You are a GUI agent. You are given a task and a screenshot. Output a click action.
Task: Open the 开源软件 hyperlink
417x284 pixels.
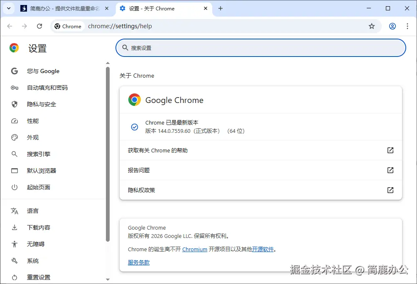click(263, 249)
